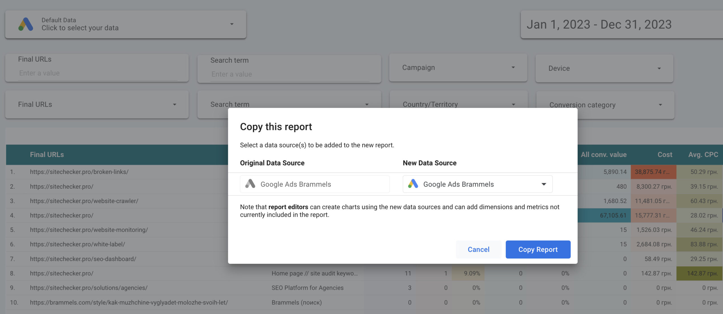Click the Google Ads icon in New Data Source

click(413, 184)
